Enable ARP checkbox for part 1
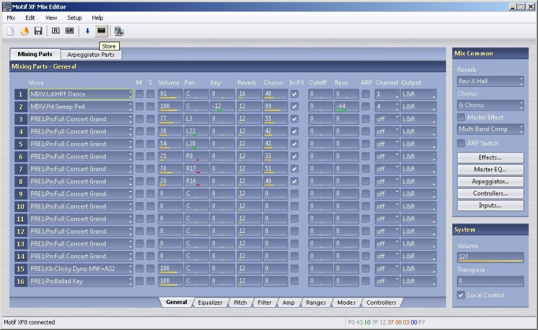The image size is (538, 330). pyautogui.click(x=366, y=94)
